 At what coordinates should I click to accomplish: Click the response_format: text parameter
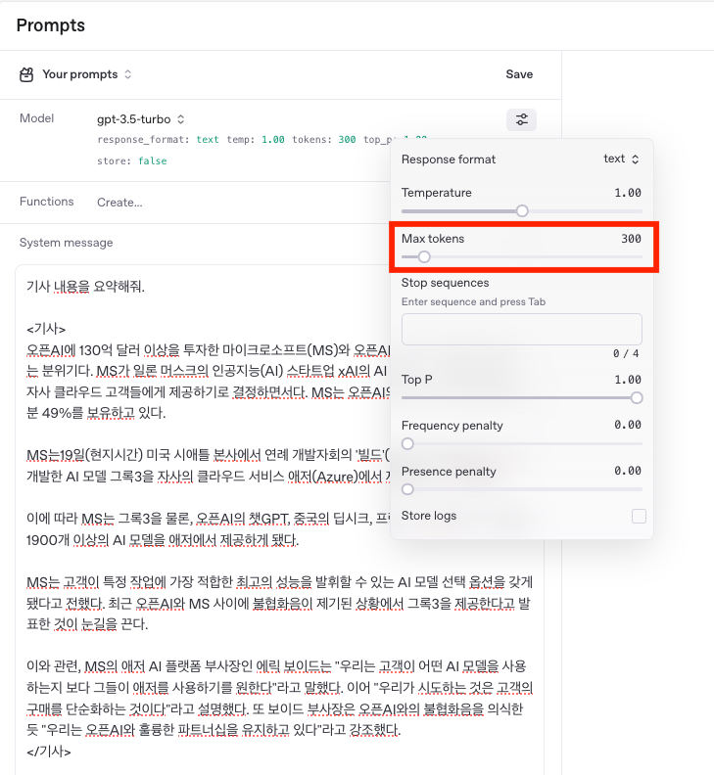coord(158,140)
